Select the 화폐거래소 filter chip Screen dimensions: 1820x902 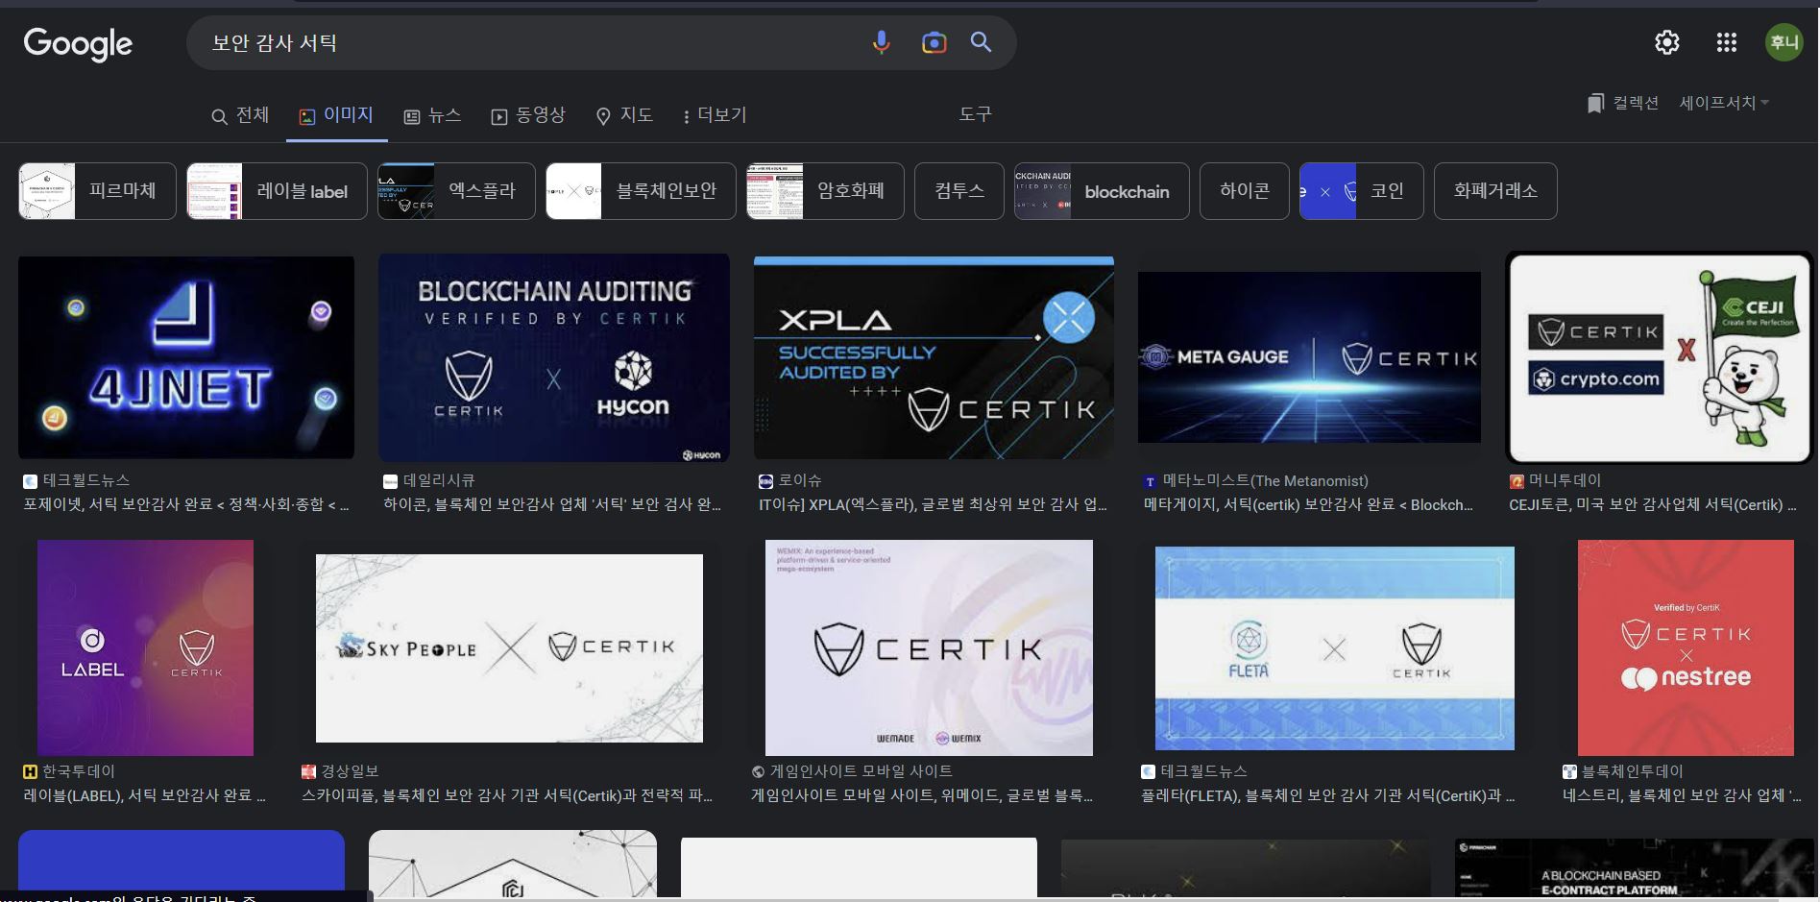(x=1495, y=191)
